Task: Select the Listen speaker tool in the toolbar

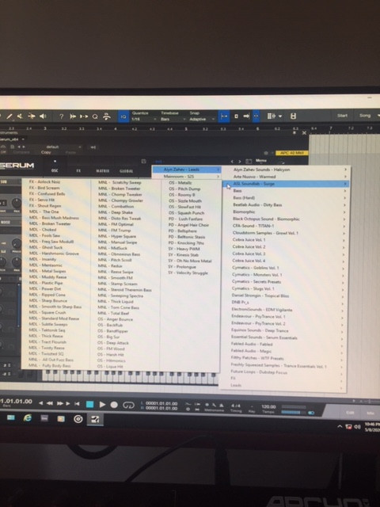Action: coord(43,116)
